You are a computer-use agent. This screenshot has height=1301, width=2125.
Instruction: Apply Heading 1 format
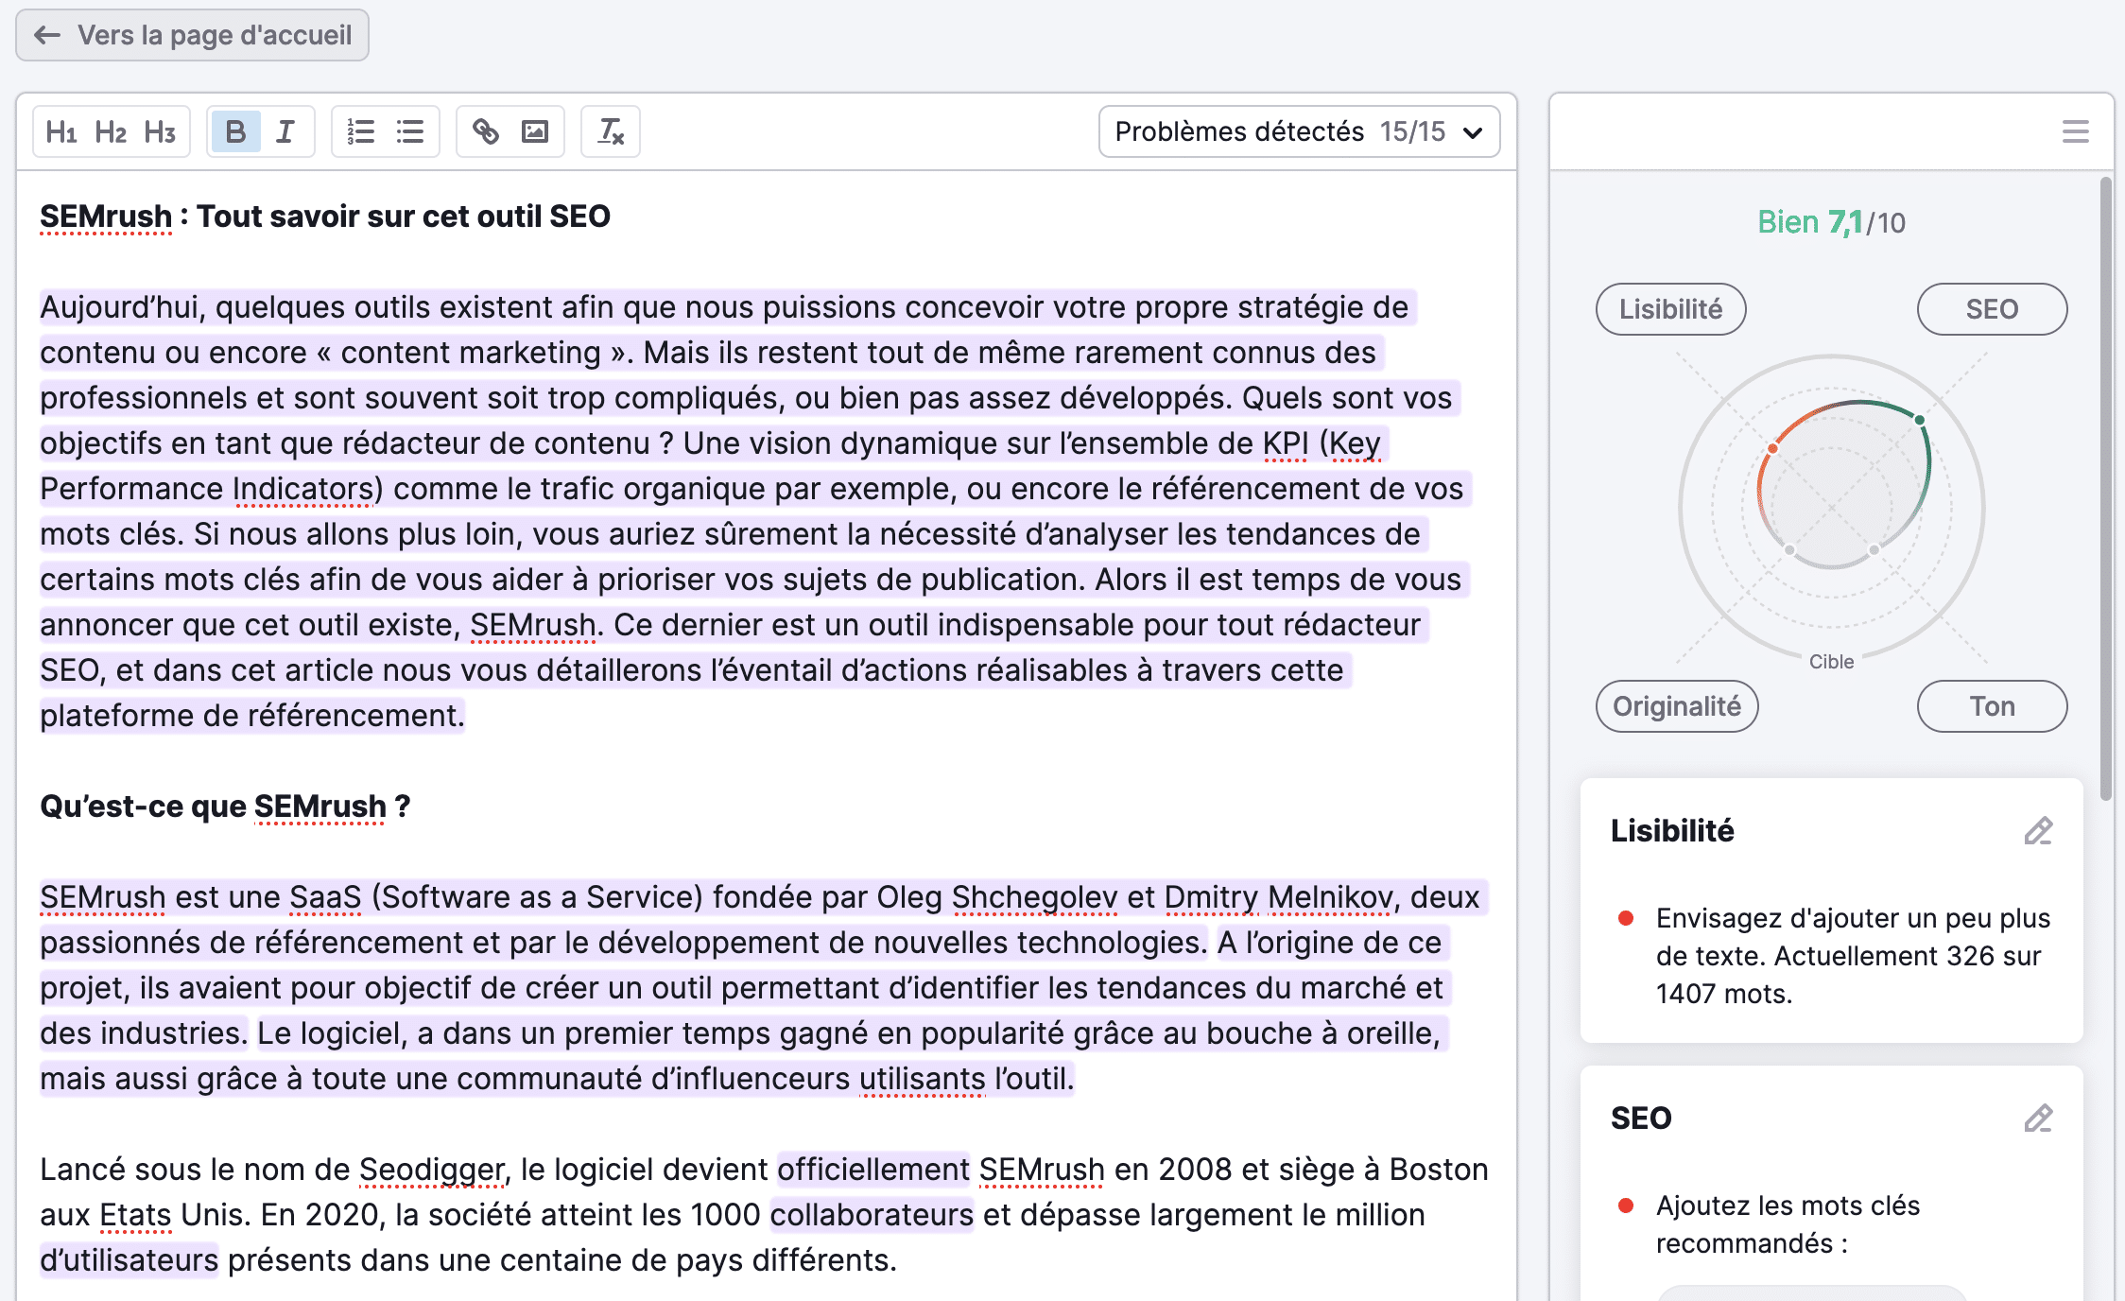click(x=61, y=131)
